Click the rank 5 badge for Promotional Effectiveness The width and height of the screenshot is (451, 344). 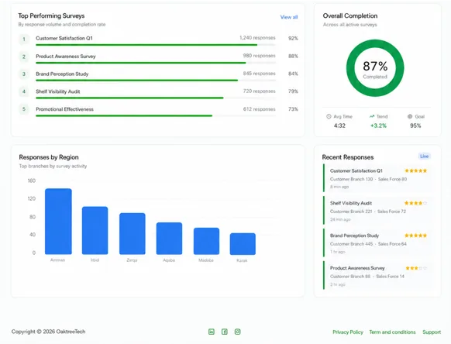click(24, 109)
